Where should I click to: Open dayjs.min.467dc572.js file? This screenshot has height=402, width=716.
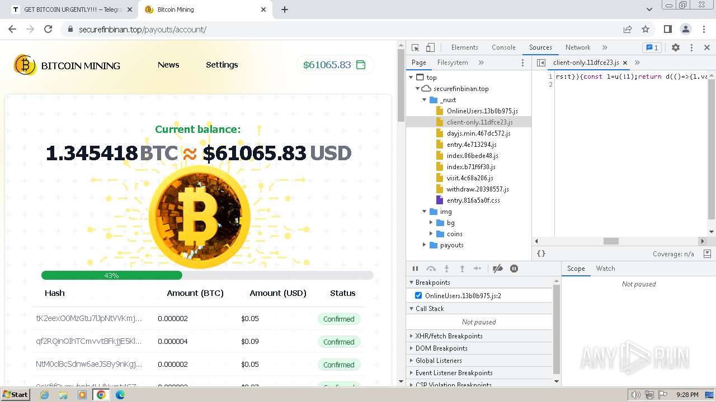[478, 133]
